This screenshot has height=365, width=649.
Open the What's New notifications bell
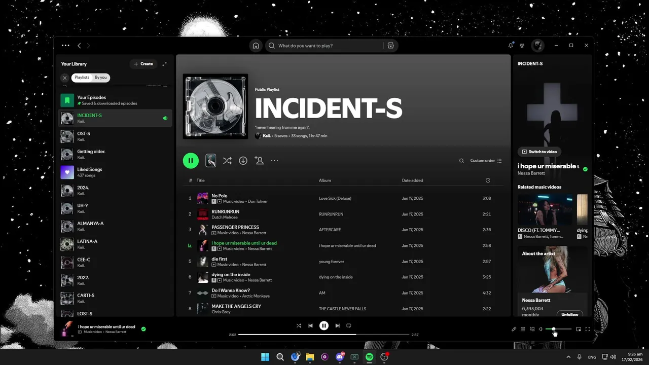click(x=511, y=46)
